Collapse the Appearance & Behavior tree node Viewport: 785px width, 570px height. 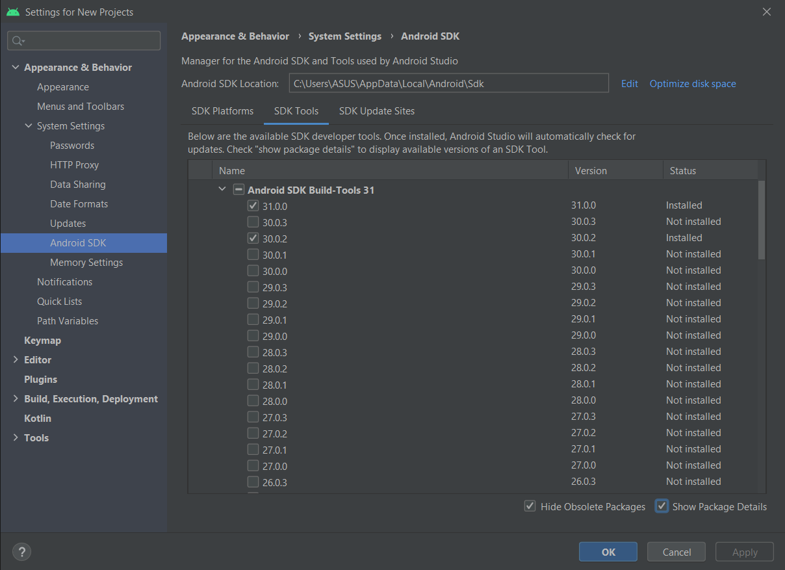pos(16,68)
